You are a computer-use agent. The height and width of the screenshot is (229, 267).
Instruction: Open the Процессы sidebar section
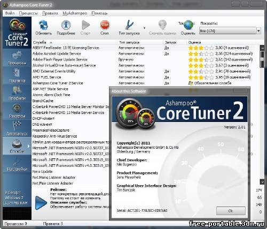point(17,58)
